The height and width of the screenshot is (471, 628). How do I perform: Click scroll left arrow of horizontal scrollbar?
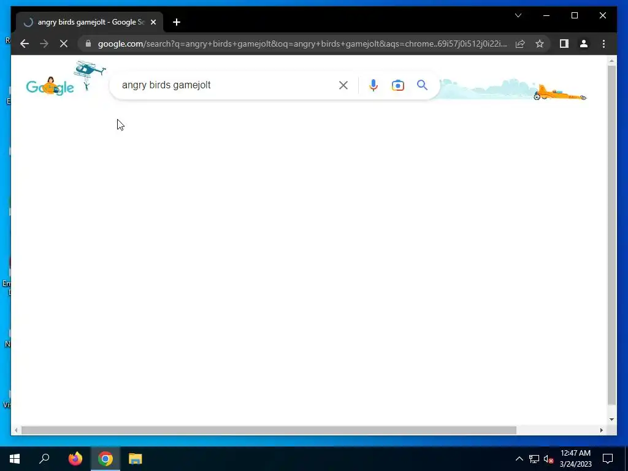coord(16,430)
